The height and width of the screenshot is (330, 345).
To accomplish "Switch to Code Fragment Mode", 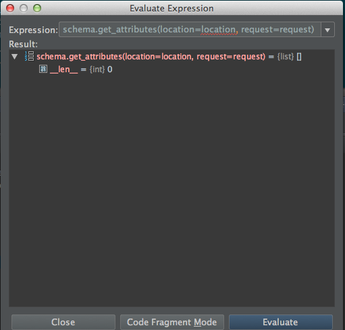I will pos(172,322).
